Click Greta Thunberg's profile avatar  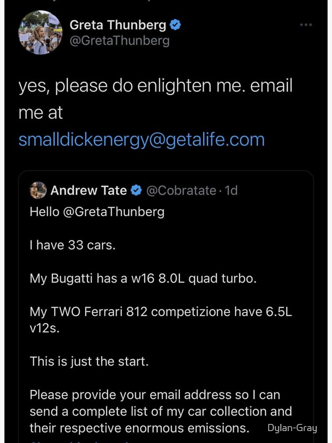coord(40,32)
